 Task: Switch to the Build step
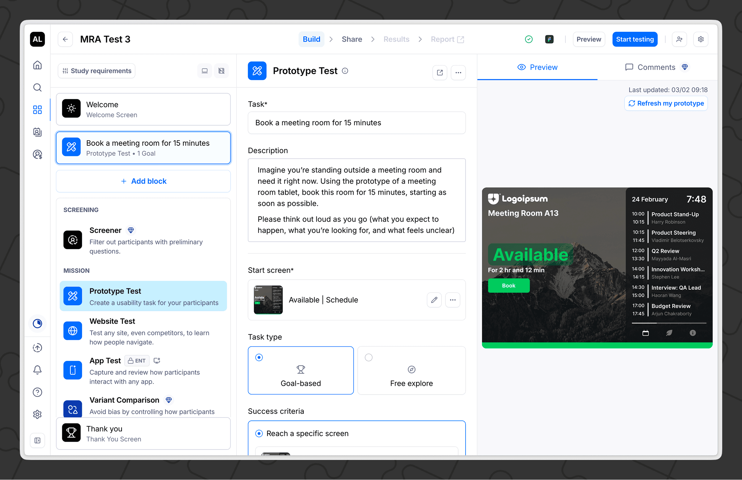(311, 39)
